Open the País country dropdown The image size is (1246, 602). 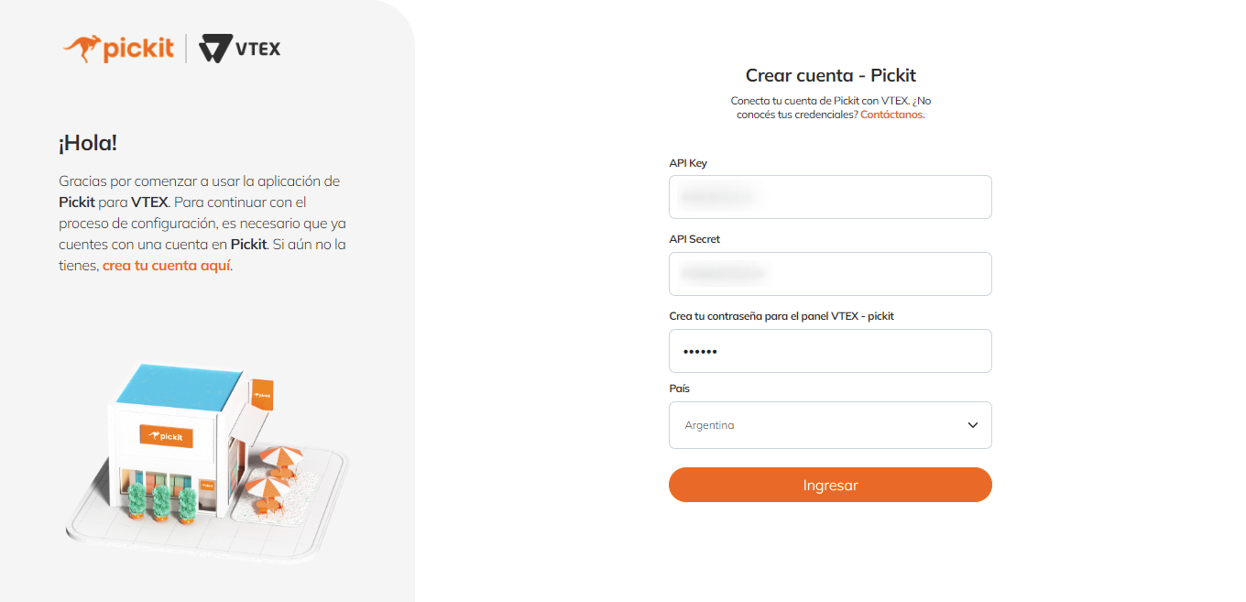pos(830,425)
